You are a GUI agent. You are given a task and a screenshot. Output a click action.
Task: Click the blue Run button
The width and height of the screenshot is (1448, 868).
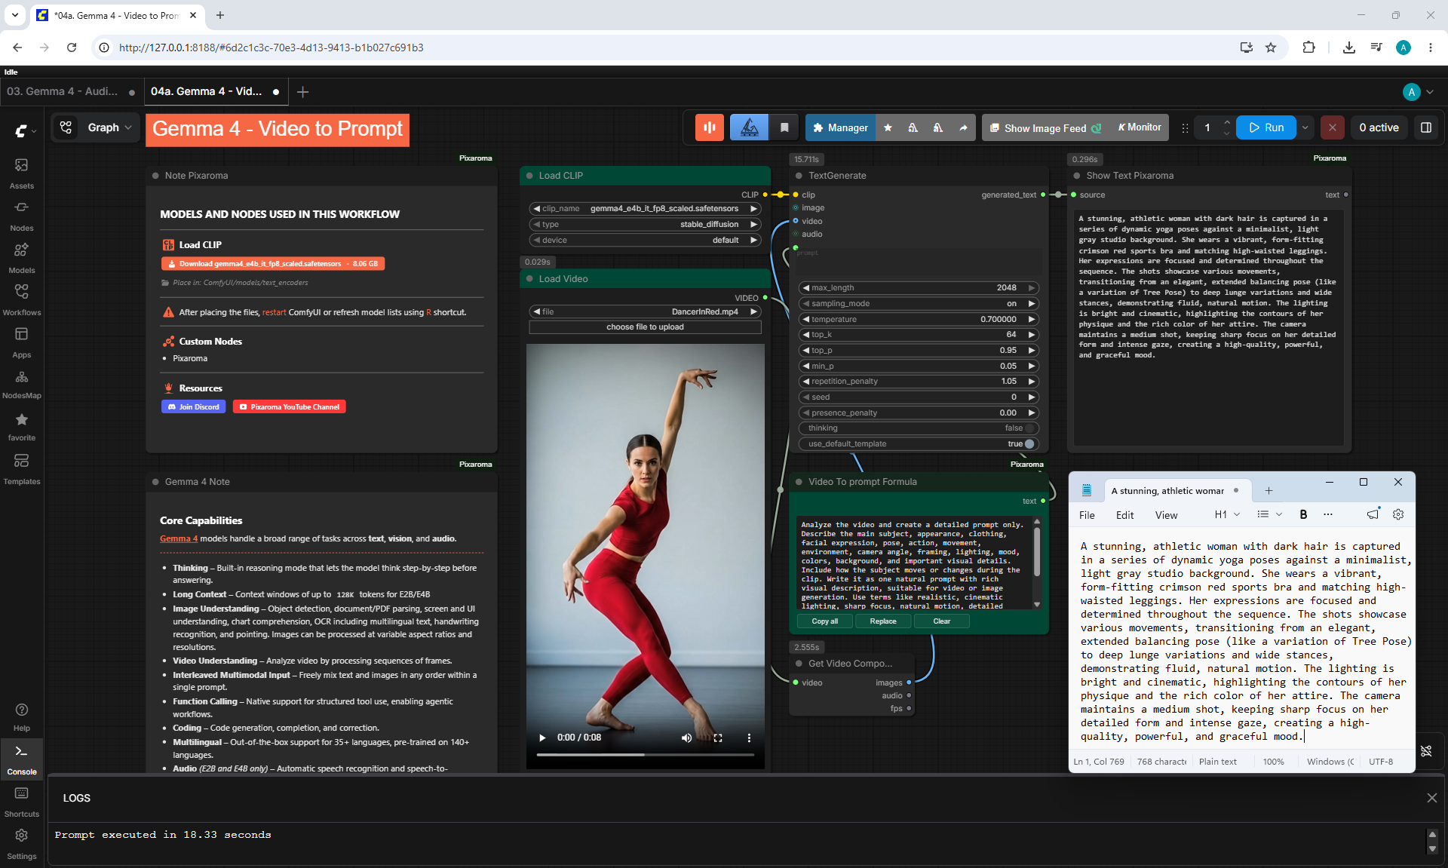point(1266,127)
